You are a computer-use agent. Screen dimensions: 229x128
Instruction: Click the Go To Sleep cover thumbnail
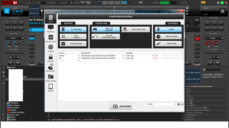coord(193,76)
